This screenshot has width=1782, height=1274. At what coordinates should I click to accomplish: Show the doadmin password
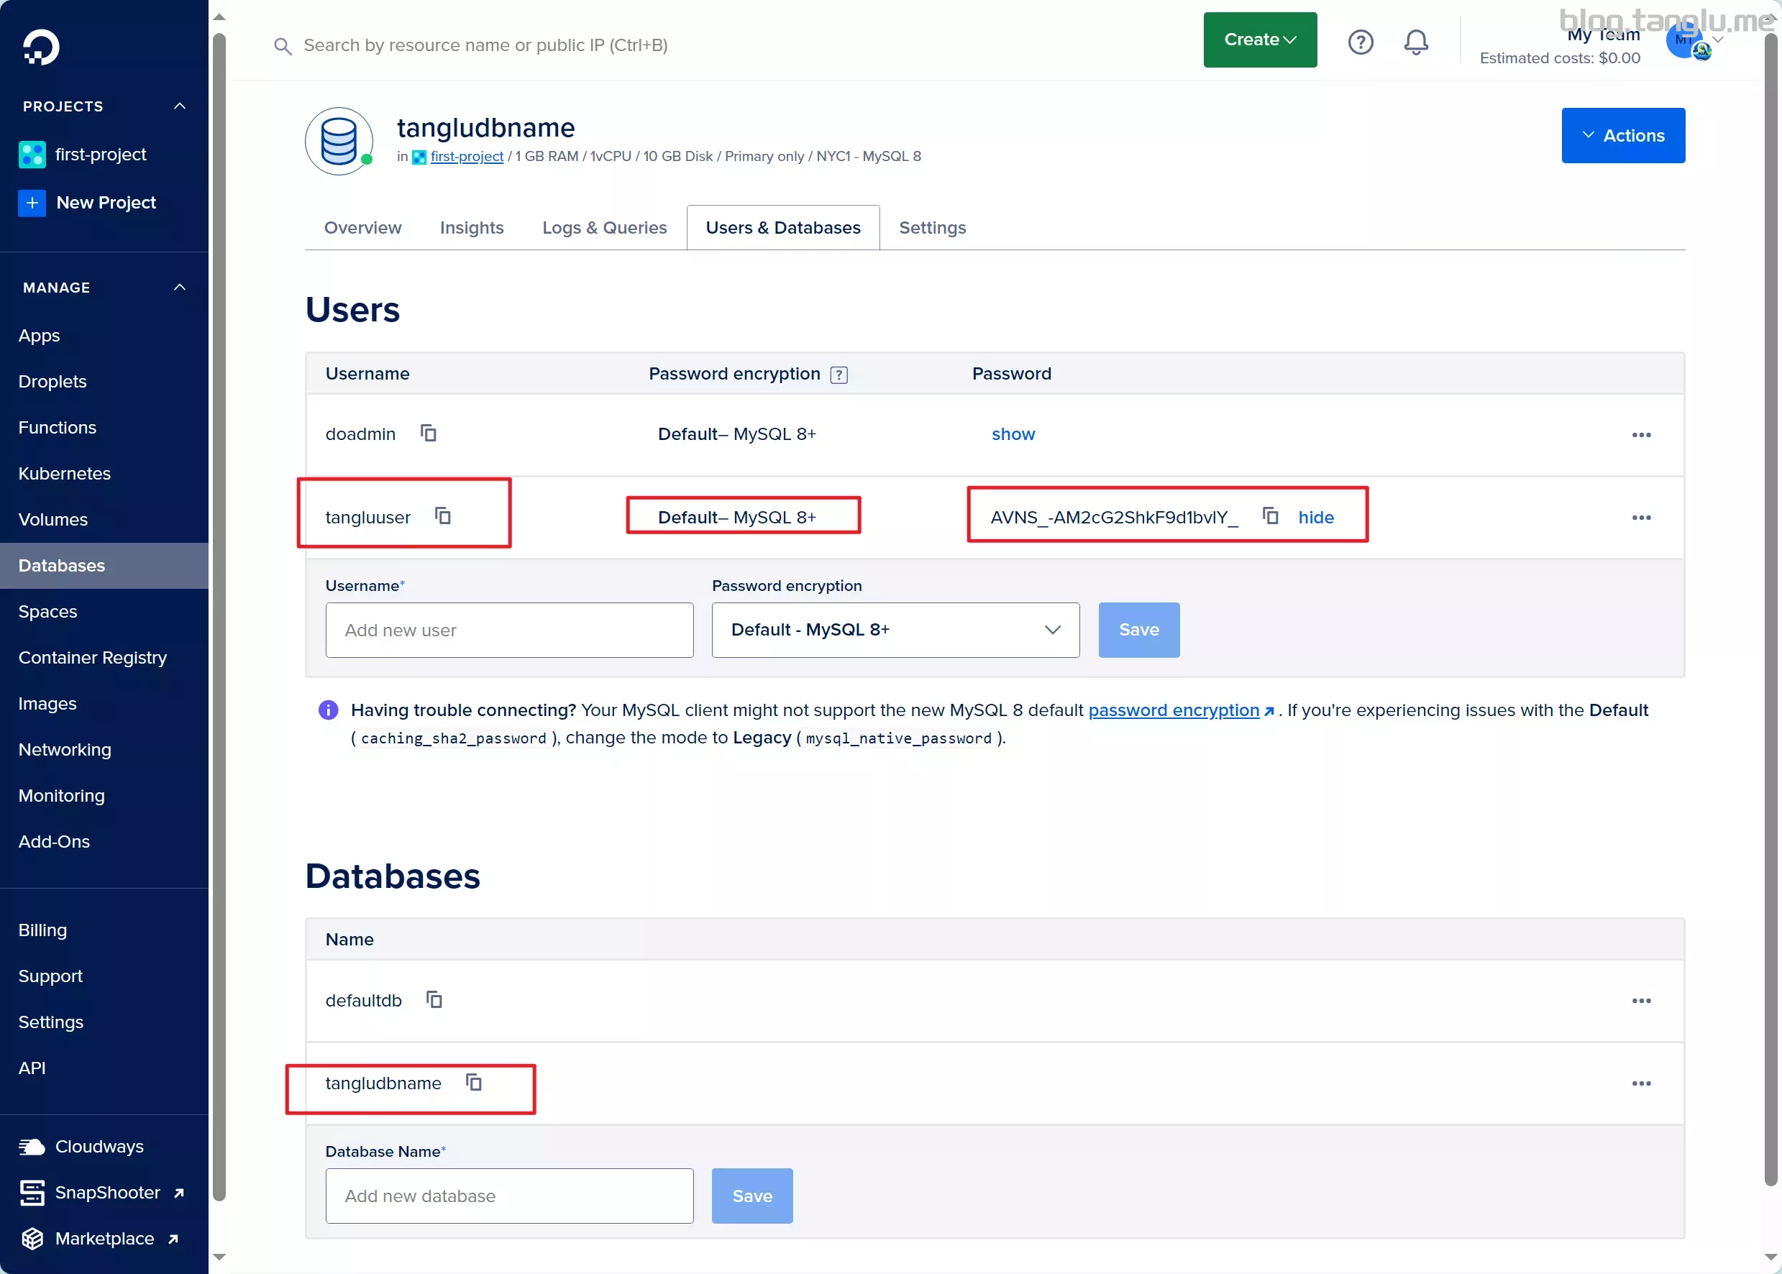click(x=1013, y=434)
